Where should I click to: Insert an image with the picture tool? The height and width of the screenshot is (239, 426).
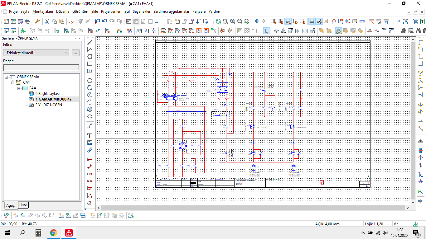(x=90, y=143)
